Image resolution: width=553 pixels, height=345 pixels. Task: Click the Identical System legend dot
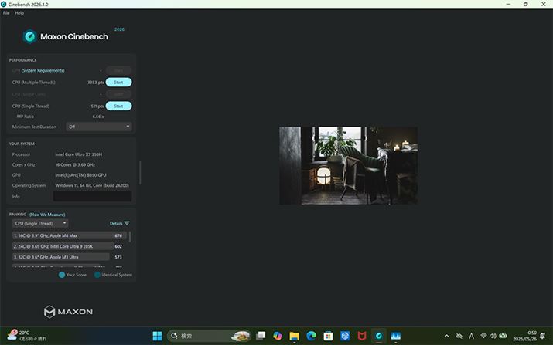tap(97, 275)
